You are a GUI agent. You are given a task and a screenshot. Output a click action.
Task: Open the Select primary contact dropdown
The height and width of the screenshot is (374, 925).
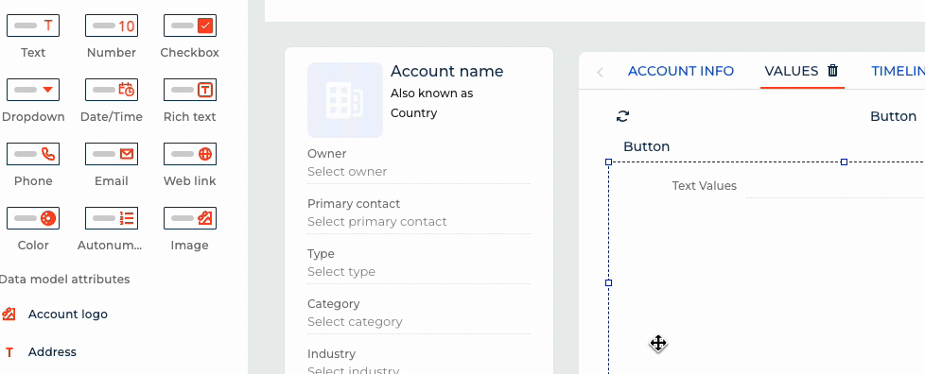click(419, 222)
